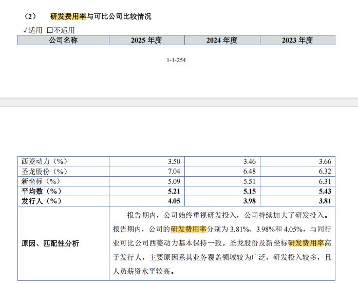This screenshot has height=284, width=358.
Task: Click value 3.50 in 西菱动力 row
Action: 174,161
